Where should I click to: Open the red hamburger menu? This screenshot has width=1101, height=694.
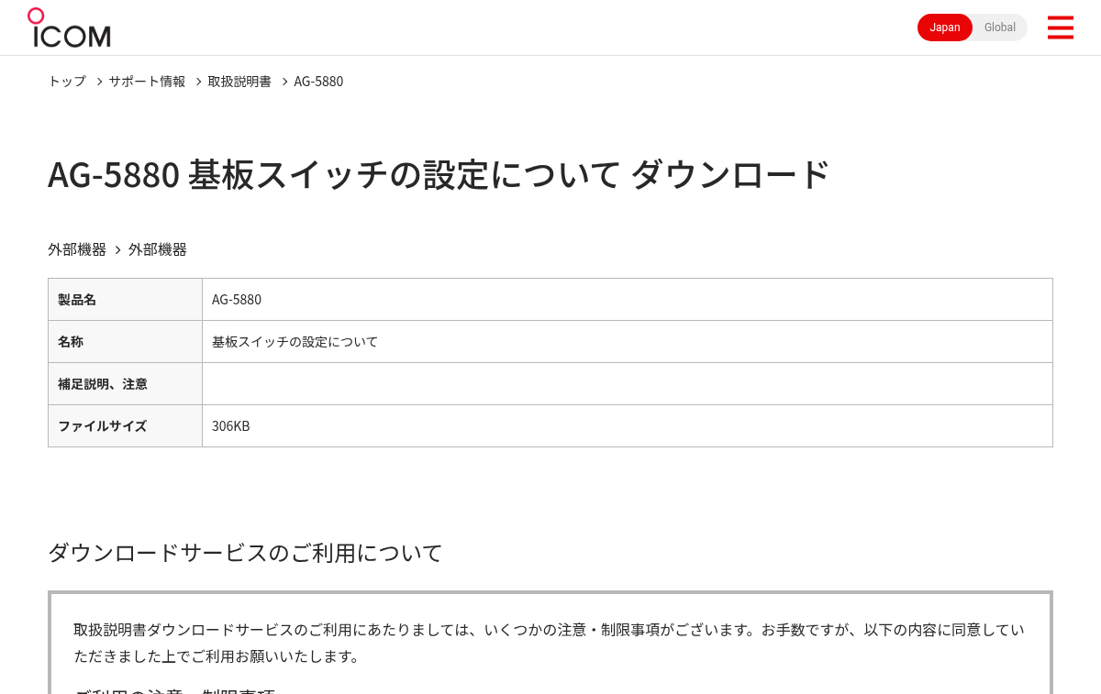click(x=1060, y=28)
